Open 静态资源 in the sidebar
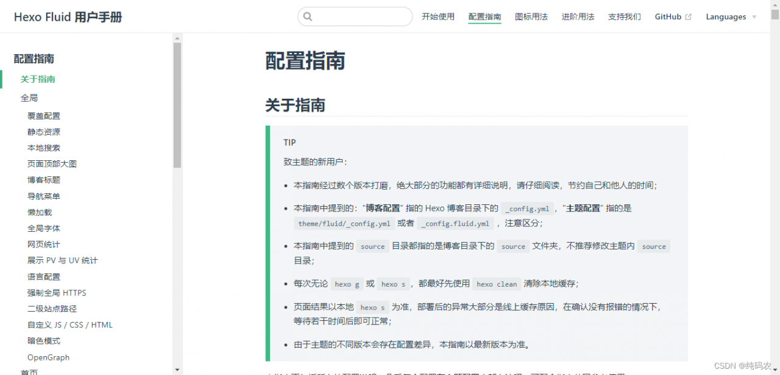Screen dimensions: 780x375 (x=44, y=132)
